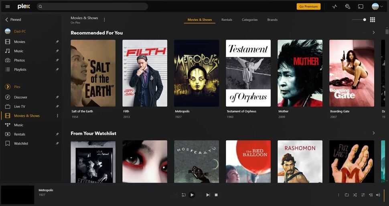The width and height of the screenshot is (389, 206).
Task: Skip back 10 seconds in player
Action: pos(184,195)
